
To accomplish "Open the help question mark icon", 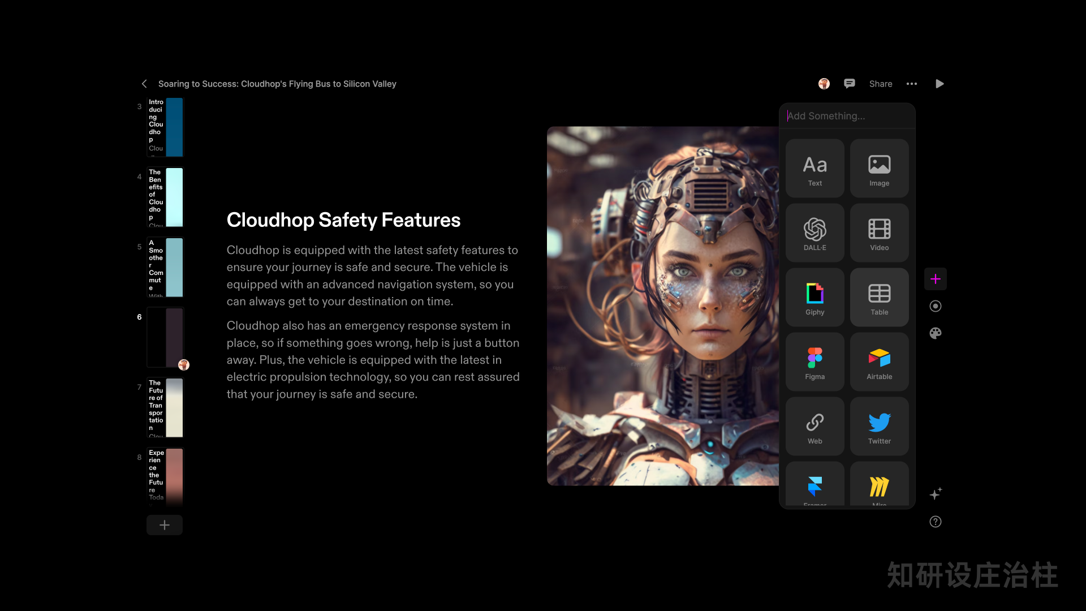I will click(x=936, y=522).
